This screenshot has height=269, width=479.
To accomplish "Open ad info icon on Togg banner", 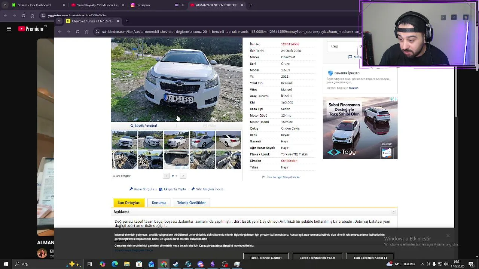I will [x=391, y=99].
